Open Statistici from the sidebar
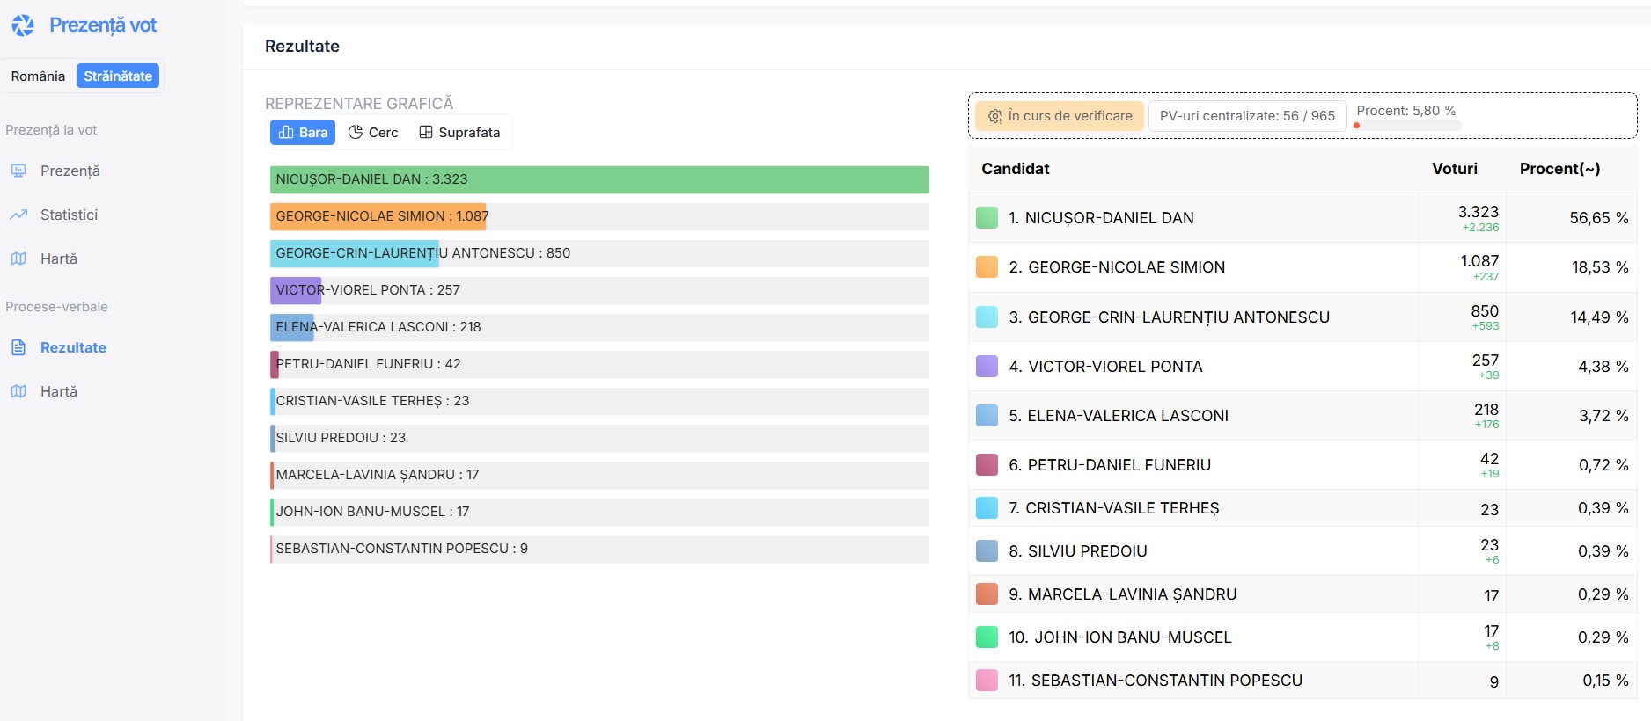The width and height of the screenshot is (1651, 721). click(x=69, y=215)
